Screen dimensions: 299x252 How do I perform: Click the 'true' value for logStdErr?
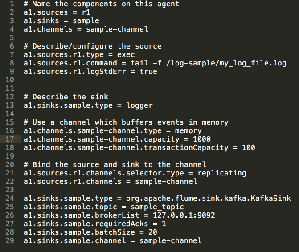pyautogui.click(x=148, y=71)
